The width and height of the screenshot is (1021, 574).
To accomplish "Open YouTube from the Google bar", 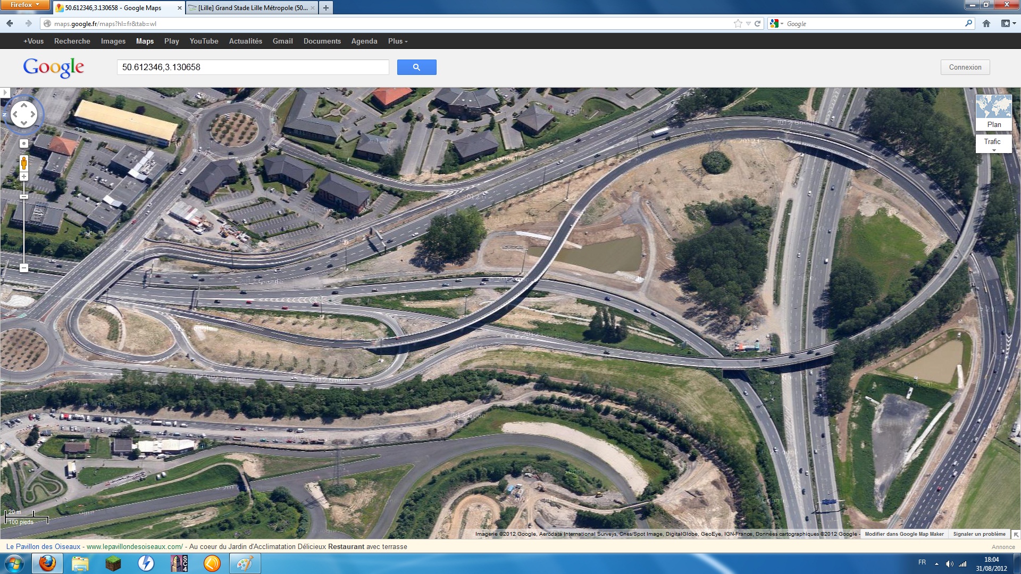I will coord(204,41).
